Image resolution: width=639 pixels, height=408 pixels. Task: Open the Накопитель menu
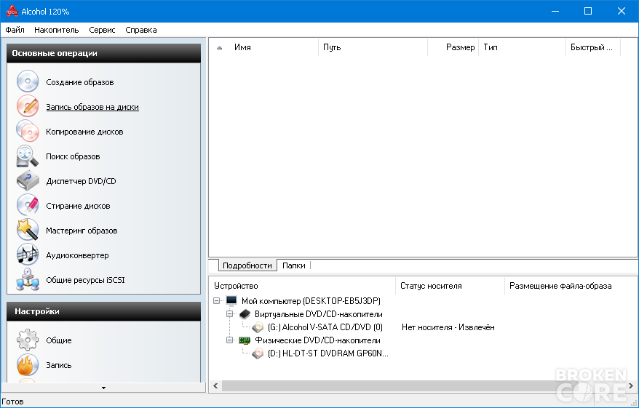coord(57,30)
